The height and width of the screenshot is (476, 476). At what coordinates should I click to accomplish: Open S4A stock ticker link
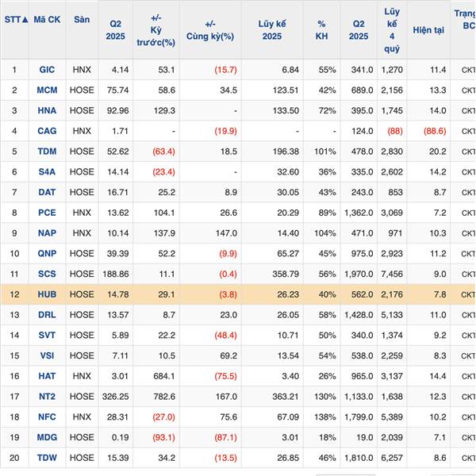pyautogui.click(x=47, y=172)
